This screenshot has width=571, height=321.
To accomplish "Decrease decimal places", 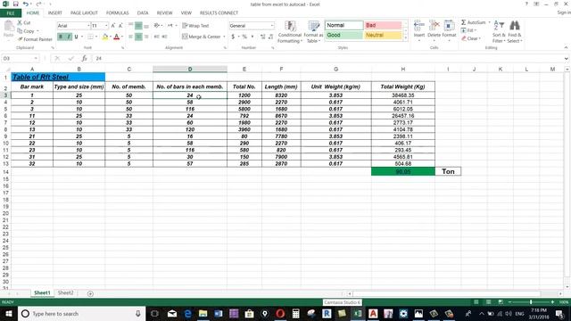I will [270, 37].
